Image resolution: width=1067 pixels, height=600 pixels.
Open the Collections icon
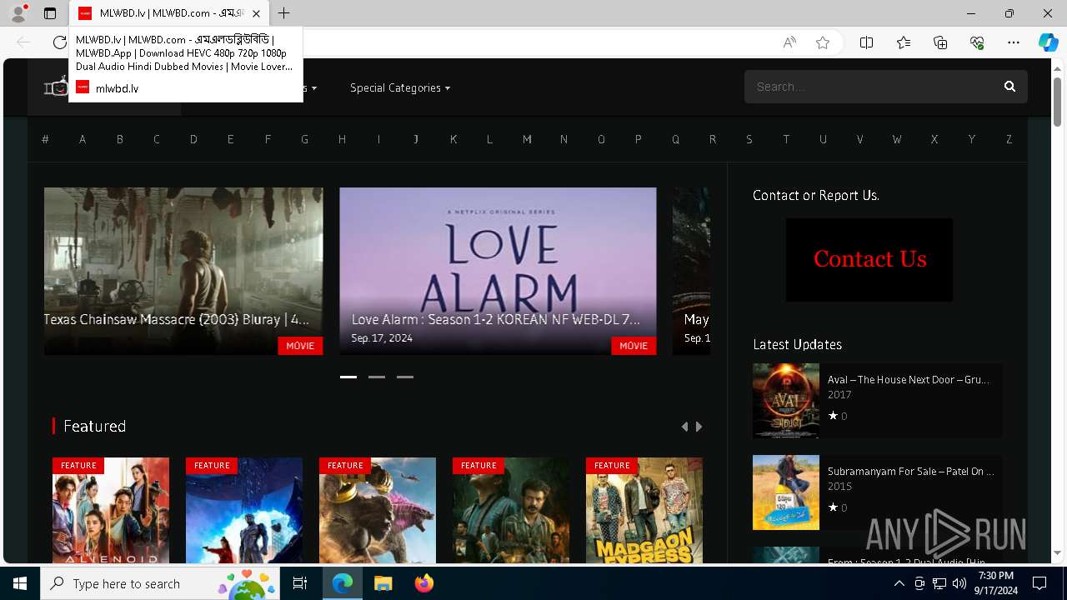coord(940,42)
